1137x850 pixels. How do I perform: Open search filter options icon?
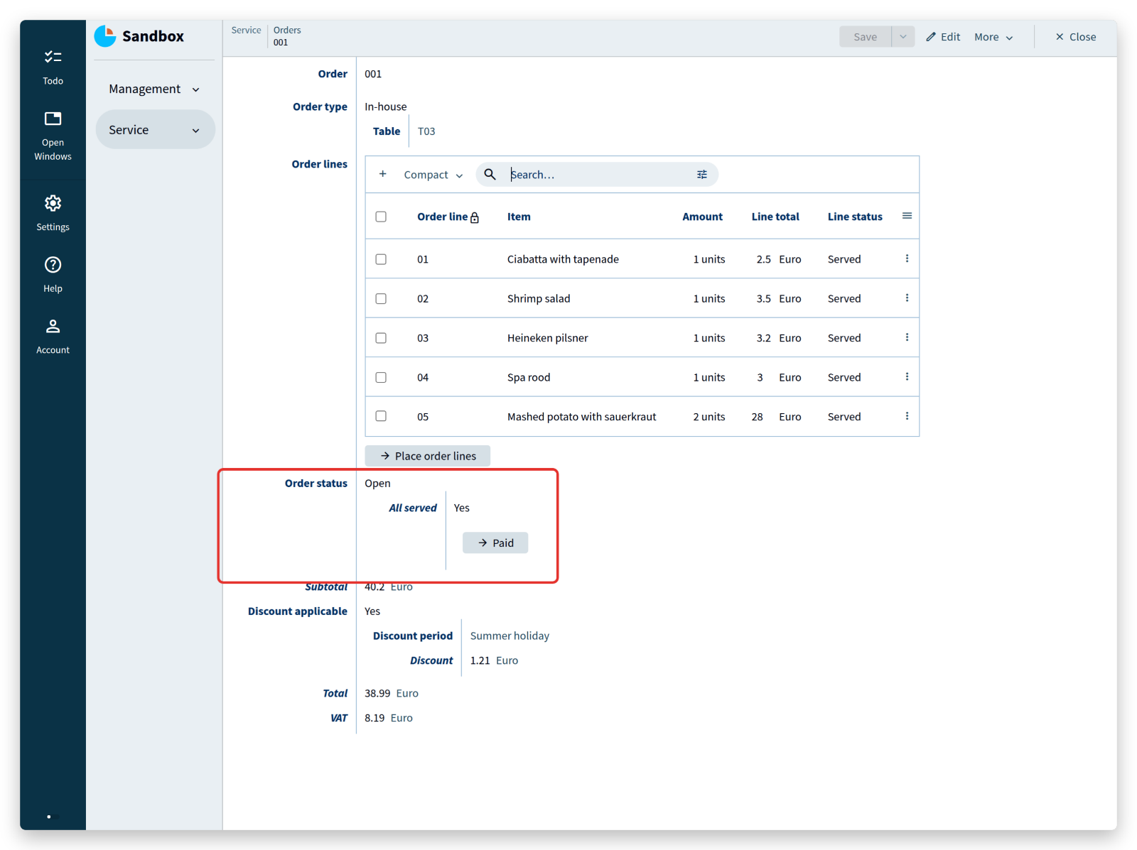click(x=702, y=175)
